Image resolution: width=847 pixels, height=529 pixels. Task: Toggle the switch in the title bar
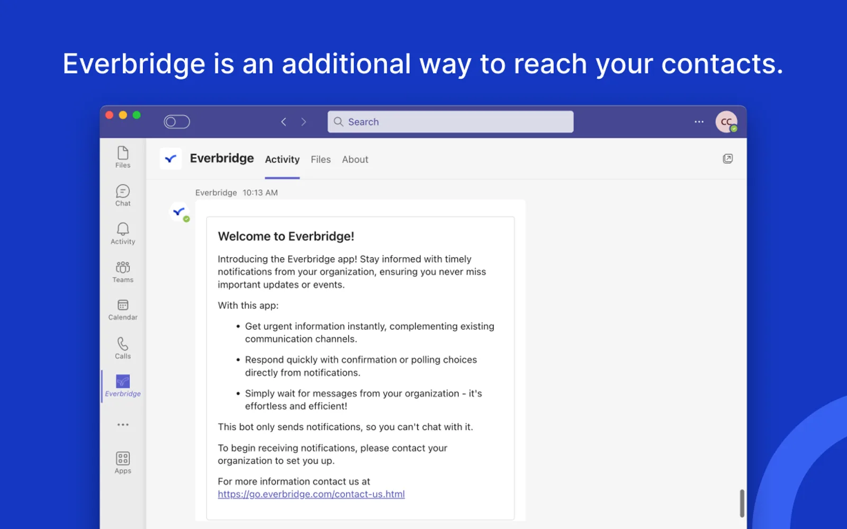pos(177,122)
